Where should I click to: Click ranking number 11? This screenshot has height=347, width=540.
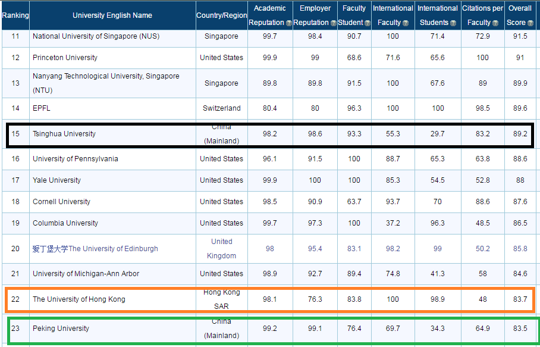(15, 36)
